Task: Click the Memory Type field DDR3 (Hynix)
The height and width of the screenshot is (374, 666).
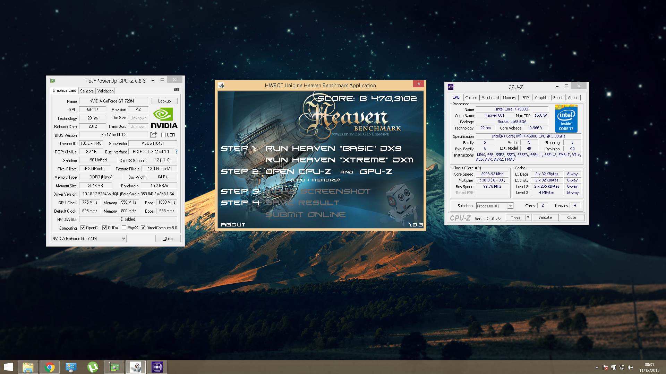Action: pyautogui.click(x=101, y=177)
